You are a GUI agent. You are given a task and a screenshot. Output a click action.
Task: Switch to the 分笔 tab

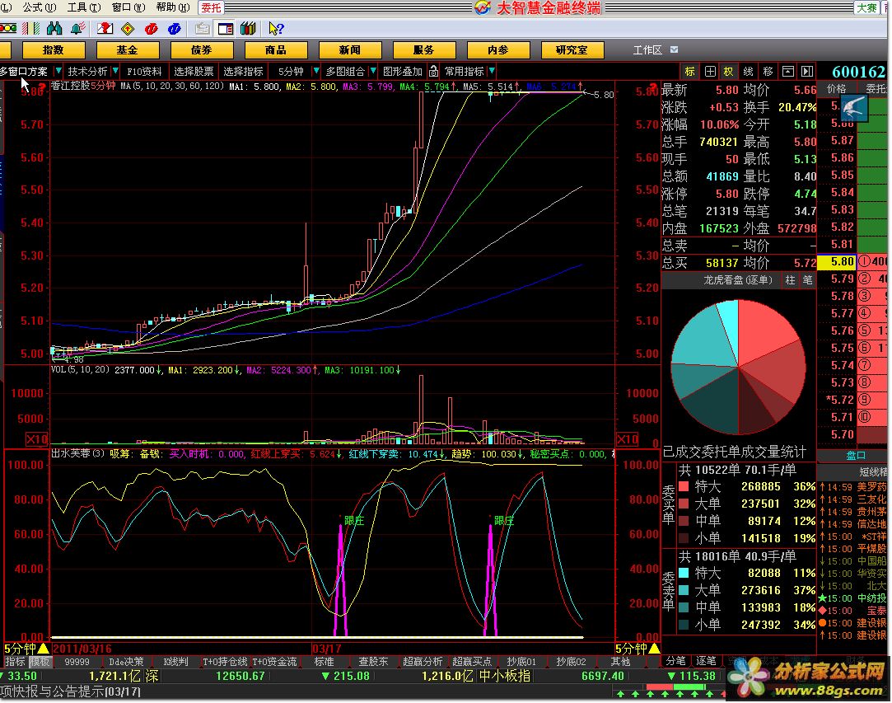[x=676, y=661]
